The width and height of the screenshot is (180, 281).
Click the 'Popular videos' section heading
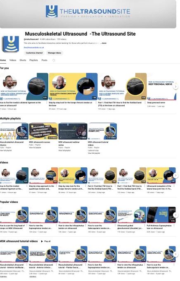[x=9, y=202]
